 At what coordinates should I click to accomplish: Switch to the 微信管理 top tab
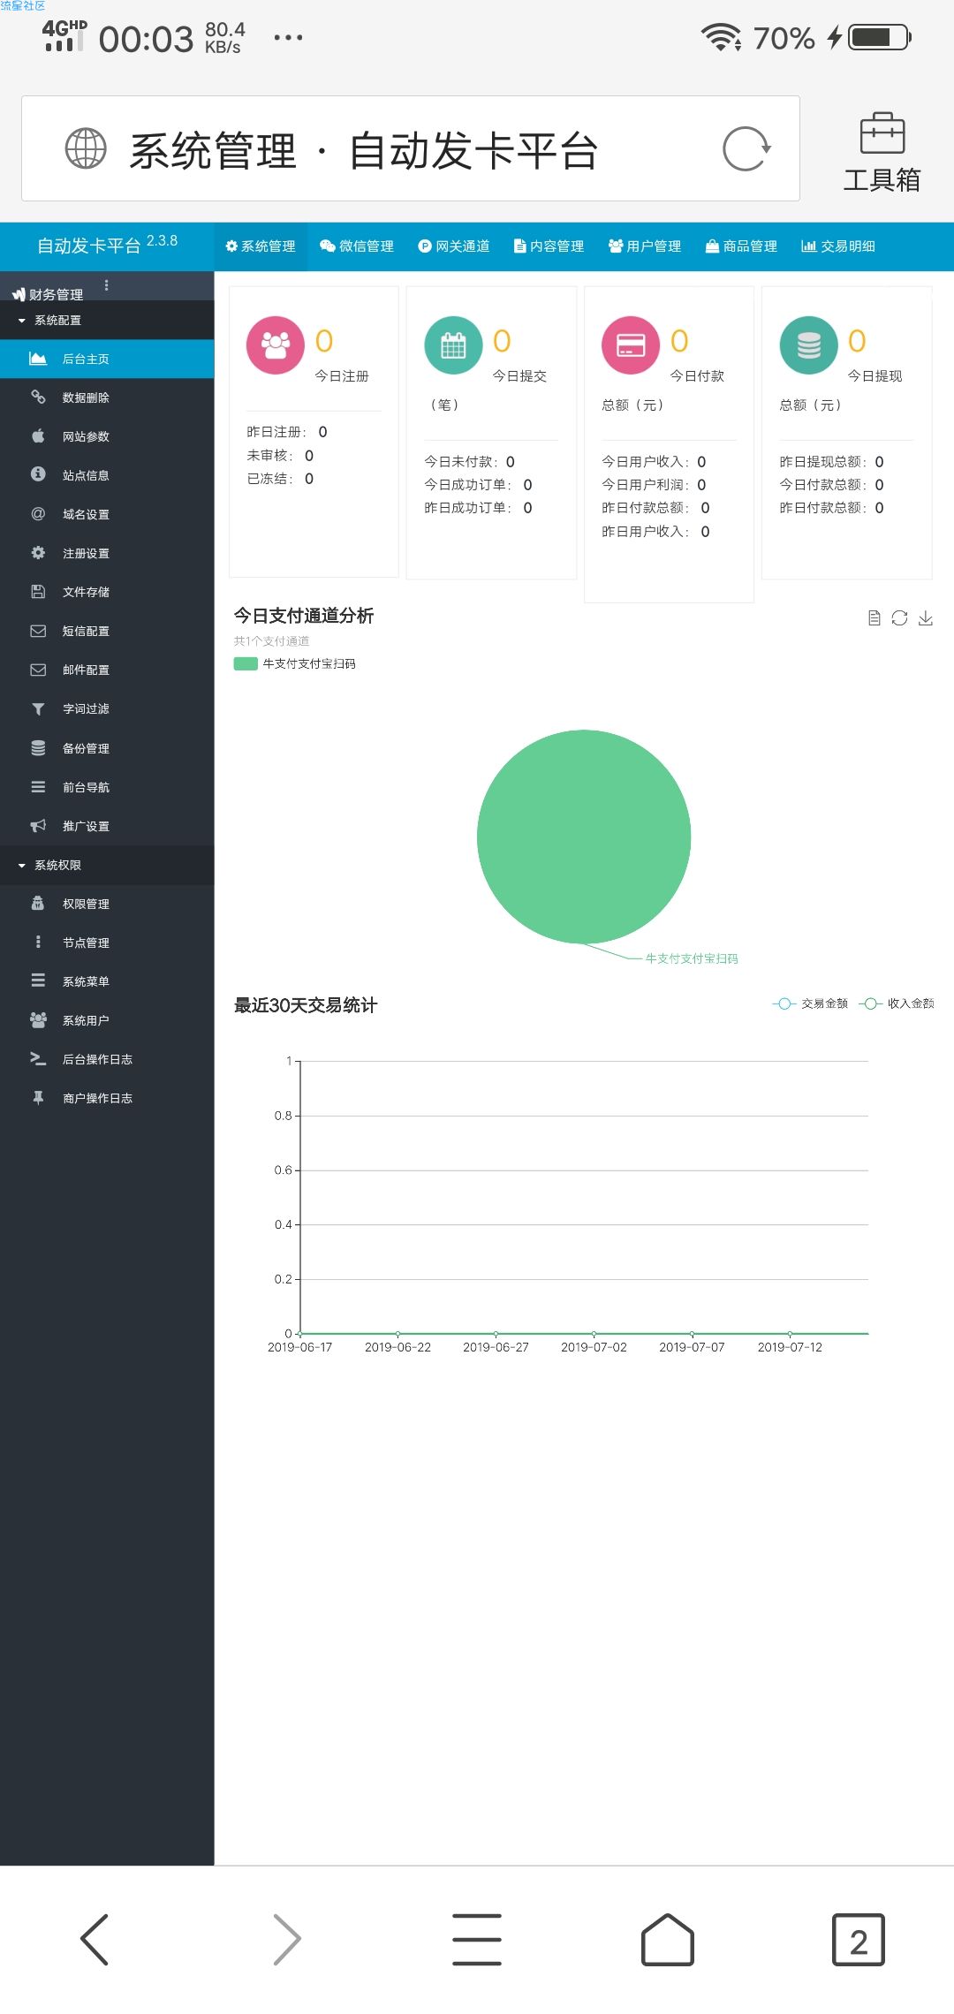point(357,246)
